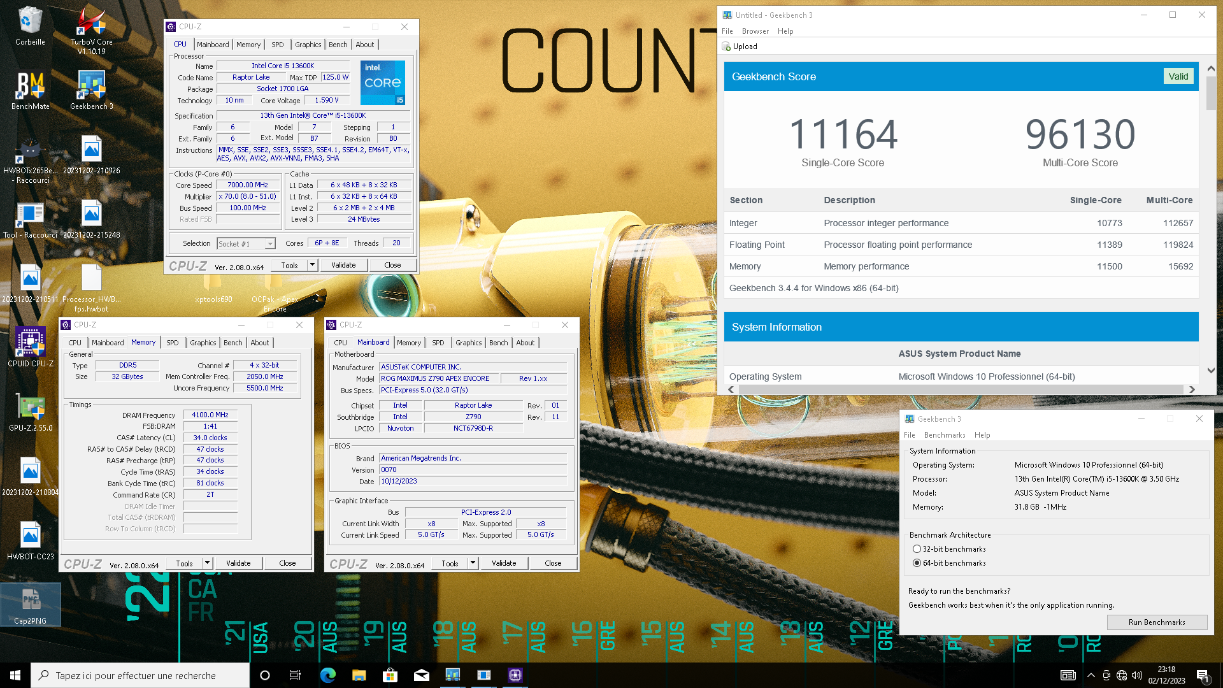Open Bench tab in top CPU-Z window
This screenshot has height=688, width=1223.
338,45
